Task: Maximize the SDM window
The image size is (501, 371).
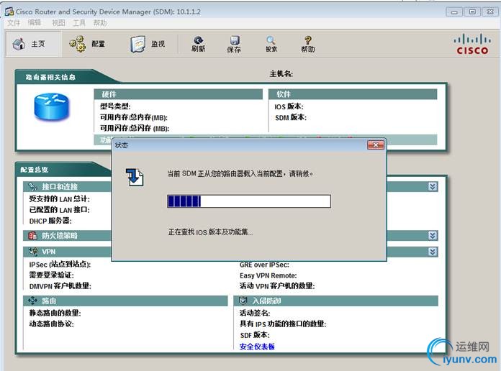Action: click(x=472, y=12)
